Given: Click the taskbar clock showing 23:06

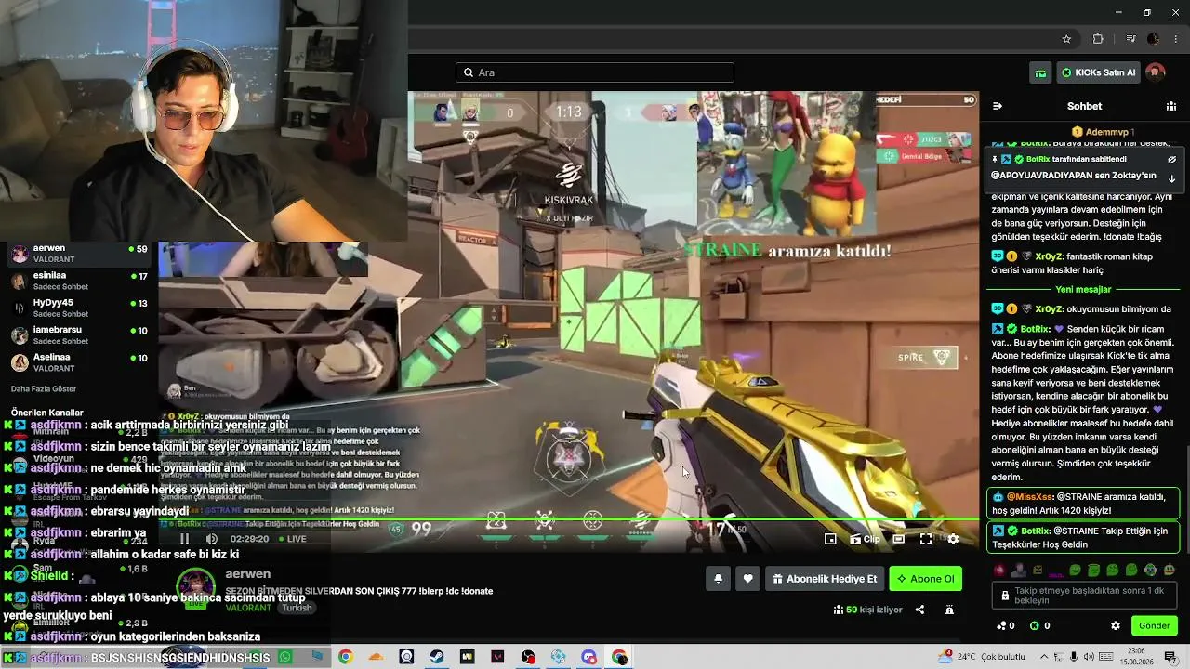Looking at the screenshot, I should [1138, 657].
